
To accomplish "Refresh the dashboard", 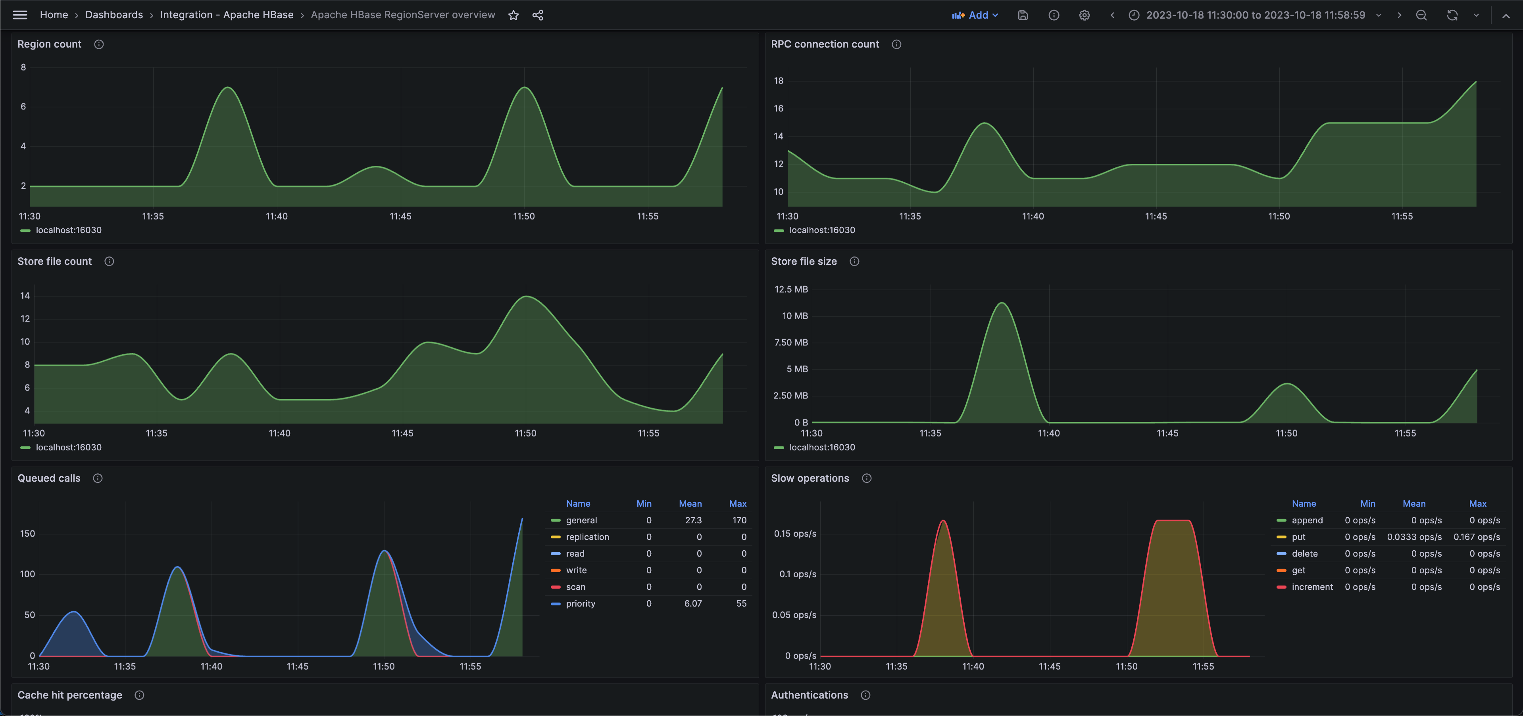I will pyautogui.click(x=1452, y=15).
